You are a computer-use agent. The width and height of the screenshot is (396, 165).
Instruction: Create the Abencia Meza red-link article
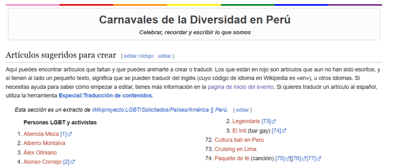[41, 134]
